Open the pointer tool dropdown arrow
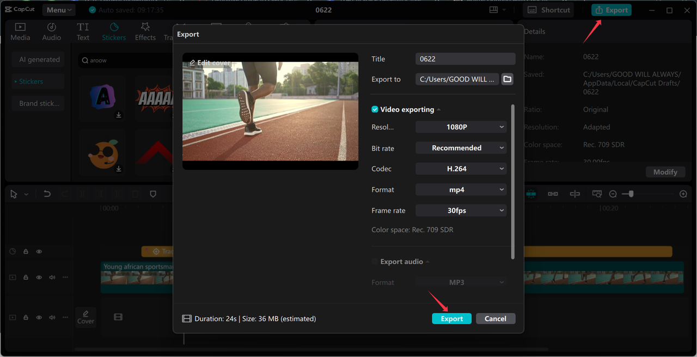Screen dimensions: 697x357 pos(26,194)
